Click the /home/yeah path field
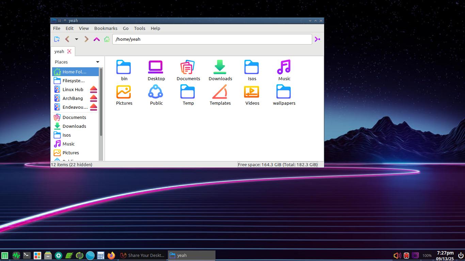 pos(212,39)
